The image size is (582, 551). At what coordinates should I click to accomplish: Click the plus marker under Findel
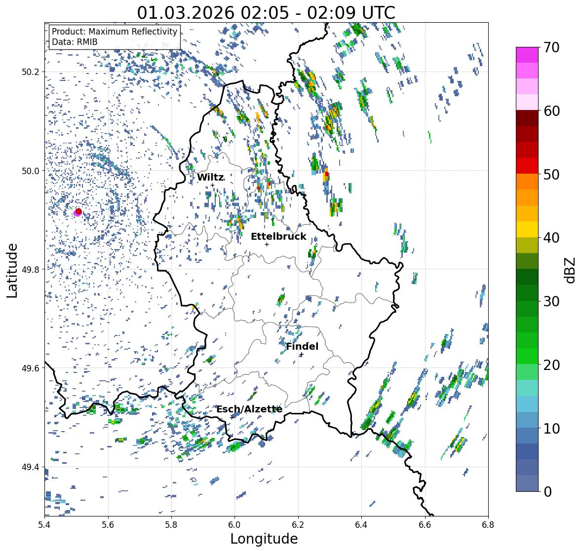302,355
